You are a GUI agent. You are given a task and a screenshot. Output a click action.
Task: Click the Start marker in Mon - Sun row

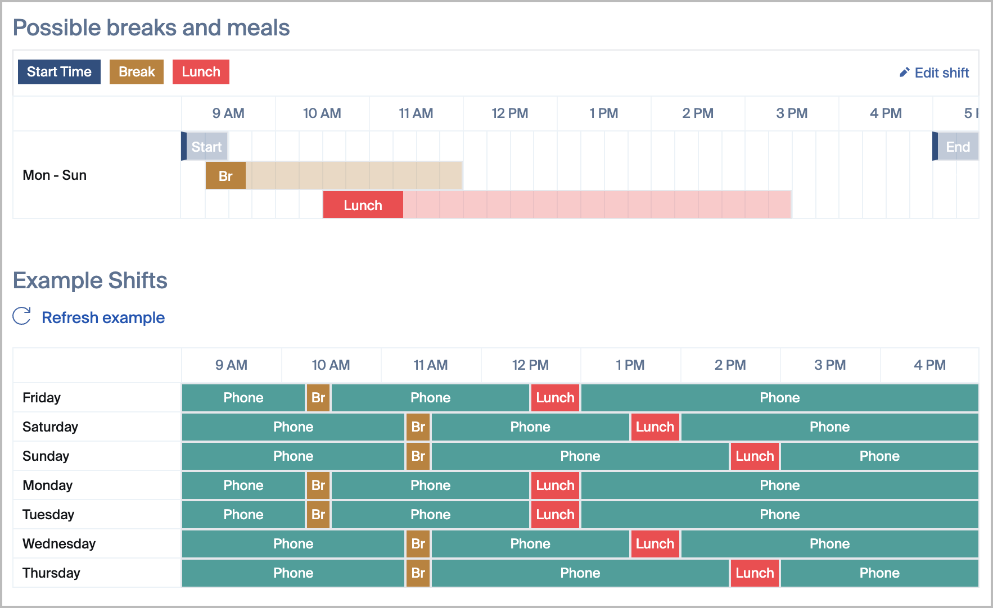tap(206, 147)
